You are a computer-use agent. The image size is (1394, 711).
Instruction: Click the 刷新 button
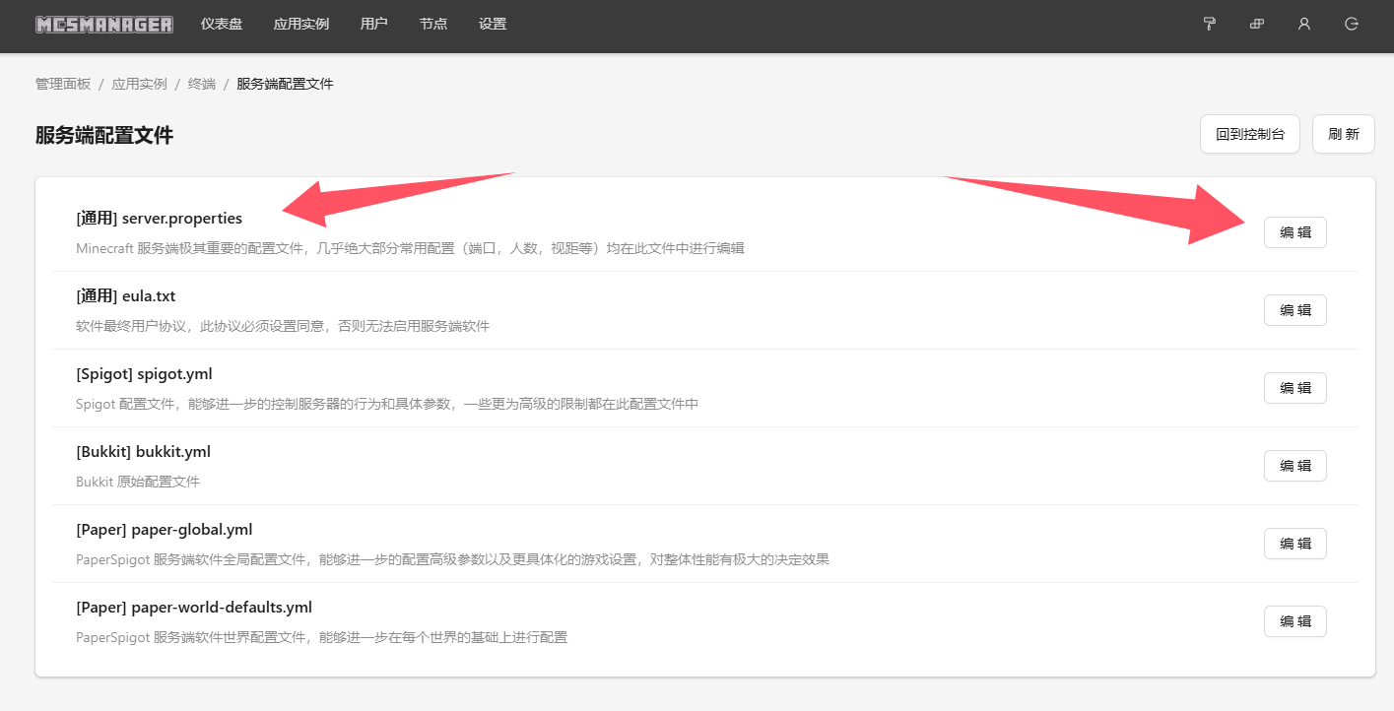(x=1343, y=133)
